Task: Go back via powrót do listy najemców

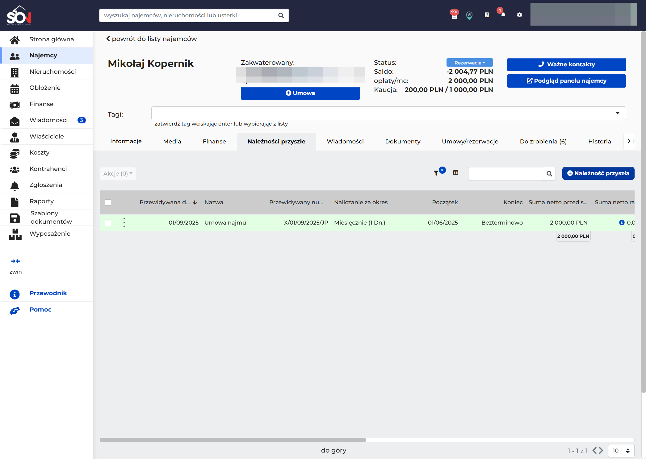Action: coord(151,39)
